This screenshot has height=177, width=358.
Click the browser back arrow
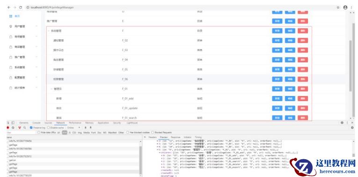[9, 7]
